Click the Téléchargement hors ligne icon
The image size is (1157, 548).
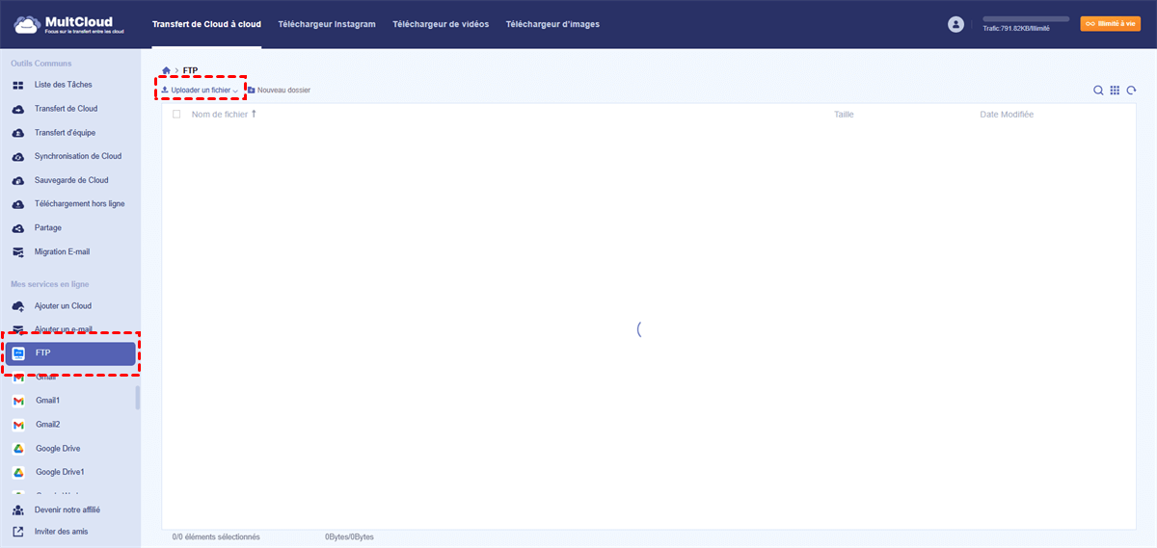pyautogui.click(x=17, y=204)
